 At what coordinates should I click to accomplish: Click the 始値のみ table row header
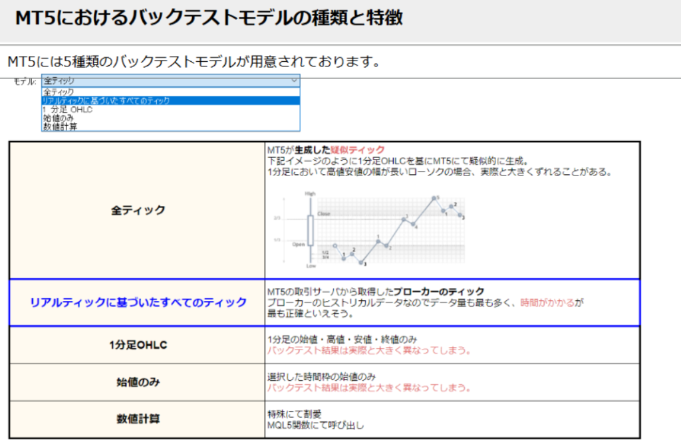point(138,382)
